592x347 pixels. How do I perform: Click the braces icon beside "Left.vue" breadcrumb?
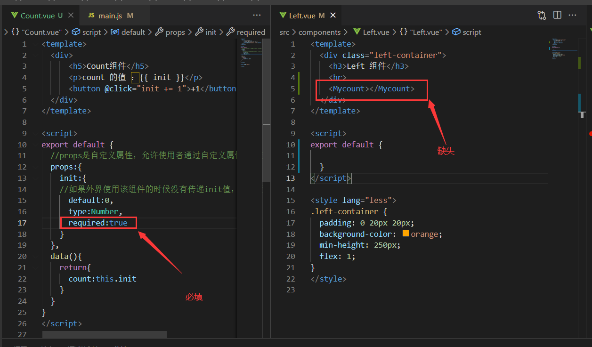404,32
